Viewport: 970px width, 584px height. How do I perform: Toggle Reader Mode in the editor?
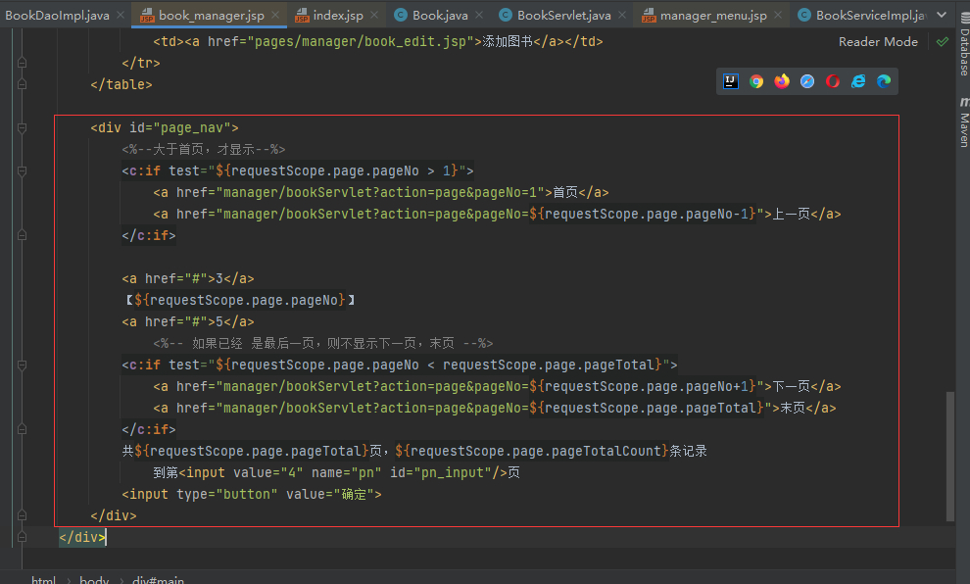click(878, 42)
